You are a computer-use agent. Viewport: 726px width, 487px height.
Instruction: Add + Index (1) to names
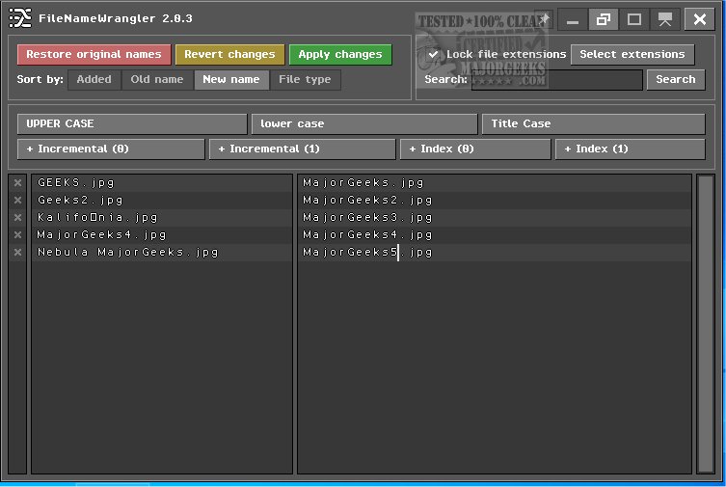click(x=630, y=149)
